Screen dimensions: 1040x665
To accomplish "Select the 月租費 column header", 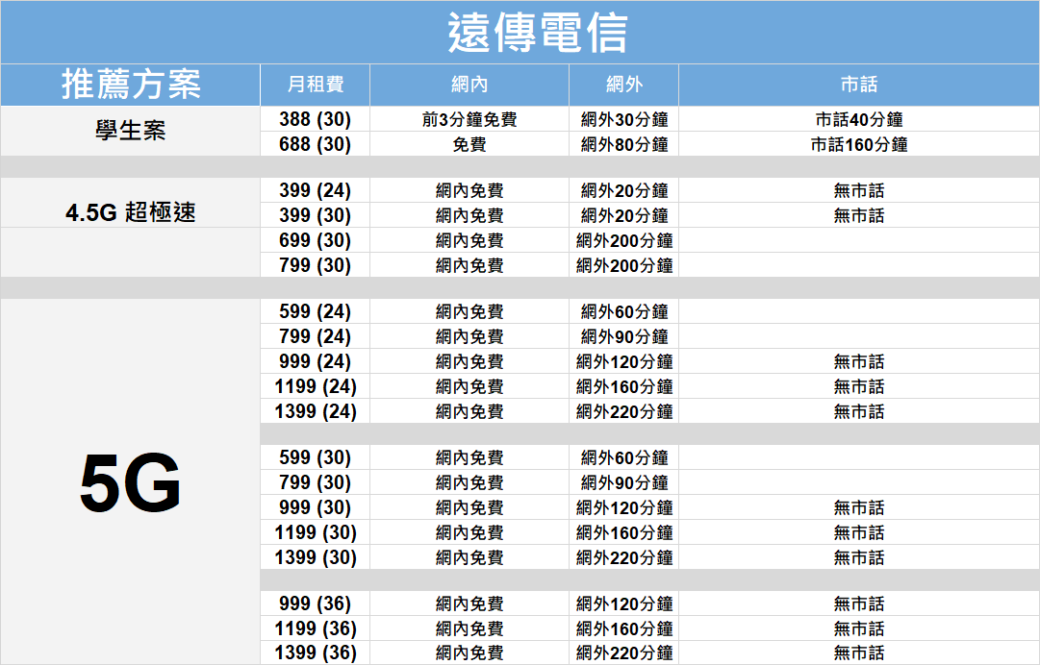I will 315,85.
